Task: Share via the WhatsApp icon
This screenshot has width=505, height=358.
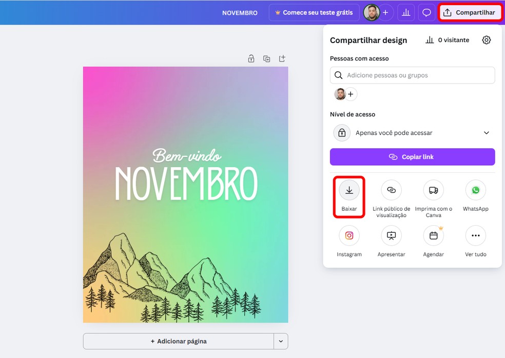Action: [x=476, y=190]
